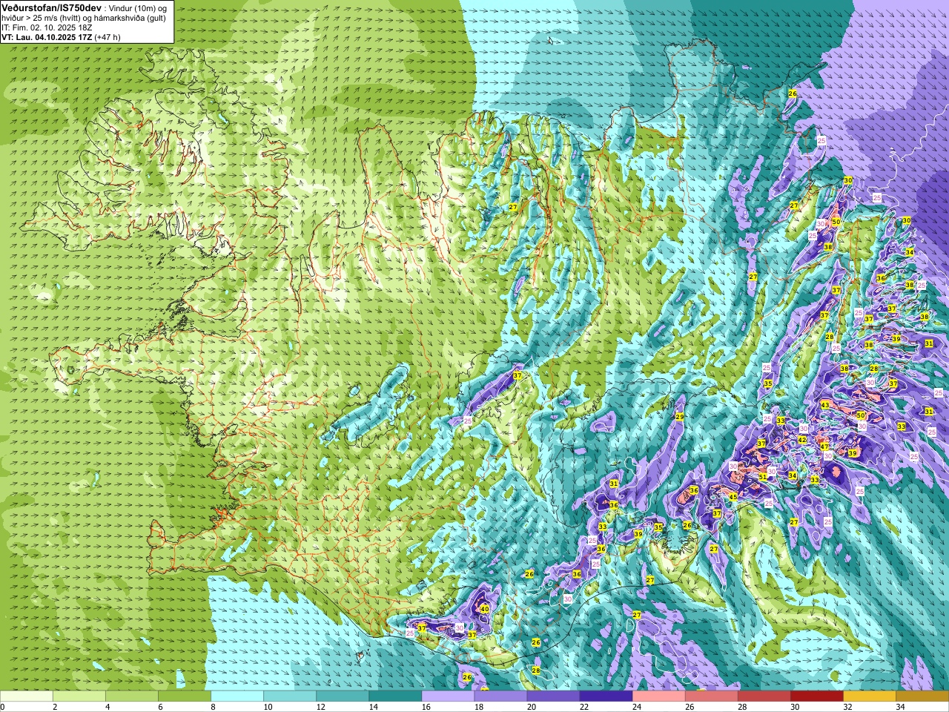Pick the 12–14 m/s teal legend swatch

click(x=343, y=696)
